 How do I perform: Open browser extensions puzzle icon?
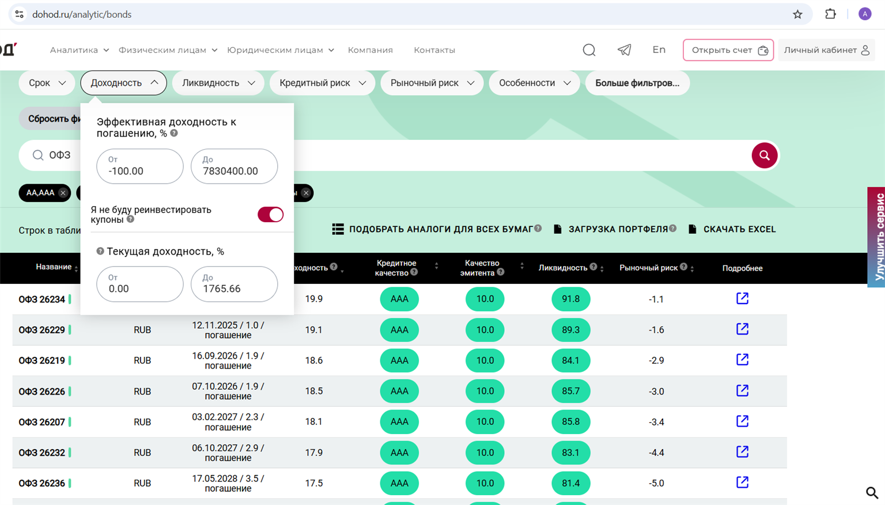(830, 14)
